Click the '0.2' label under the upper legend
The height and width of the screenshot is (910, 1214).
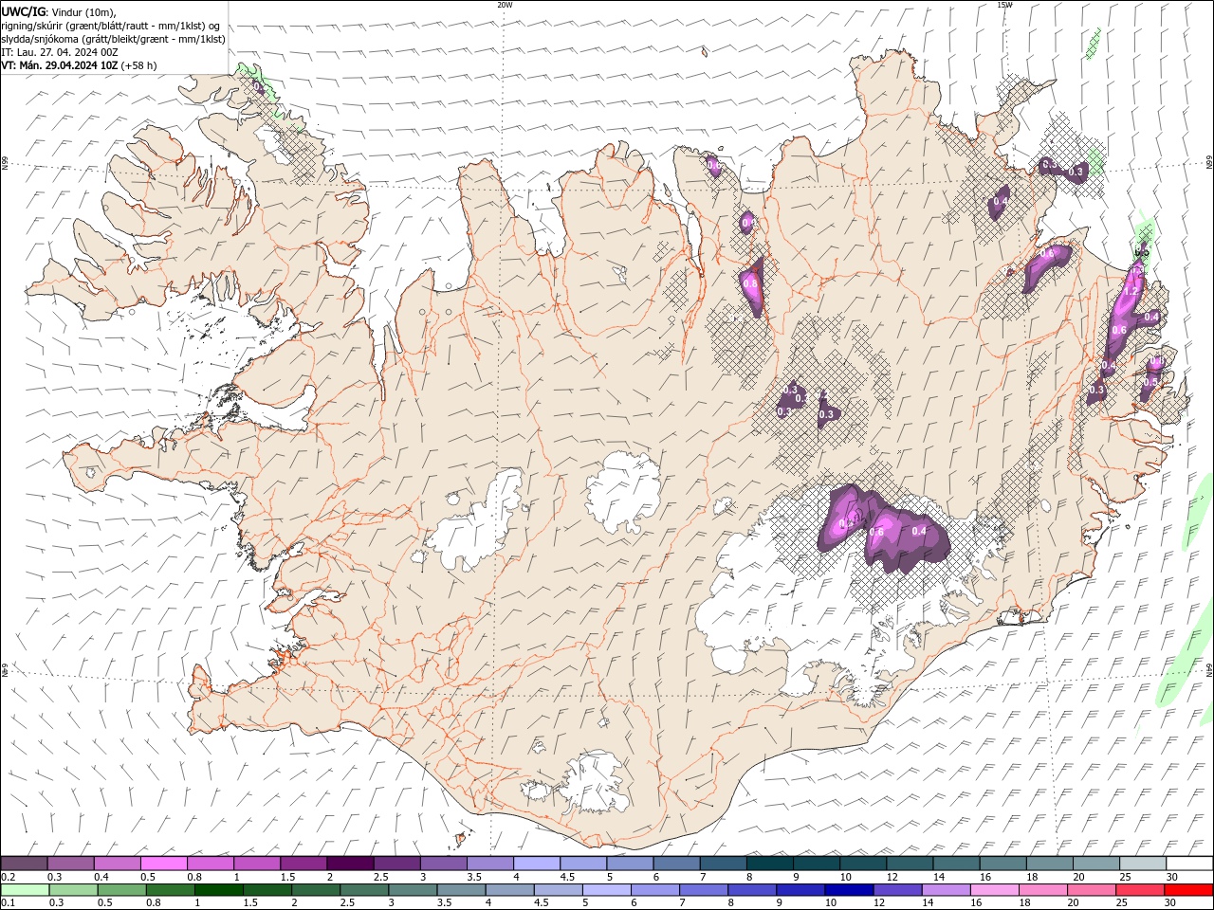coord(8,877)
